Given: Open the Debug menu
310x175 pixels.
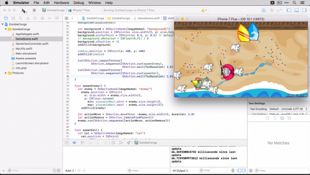Looking at the screenshot, I should (x=79, y=2).
